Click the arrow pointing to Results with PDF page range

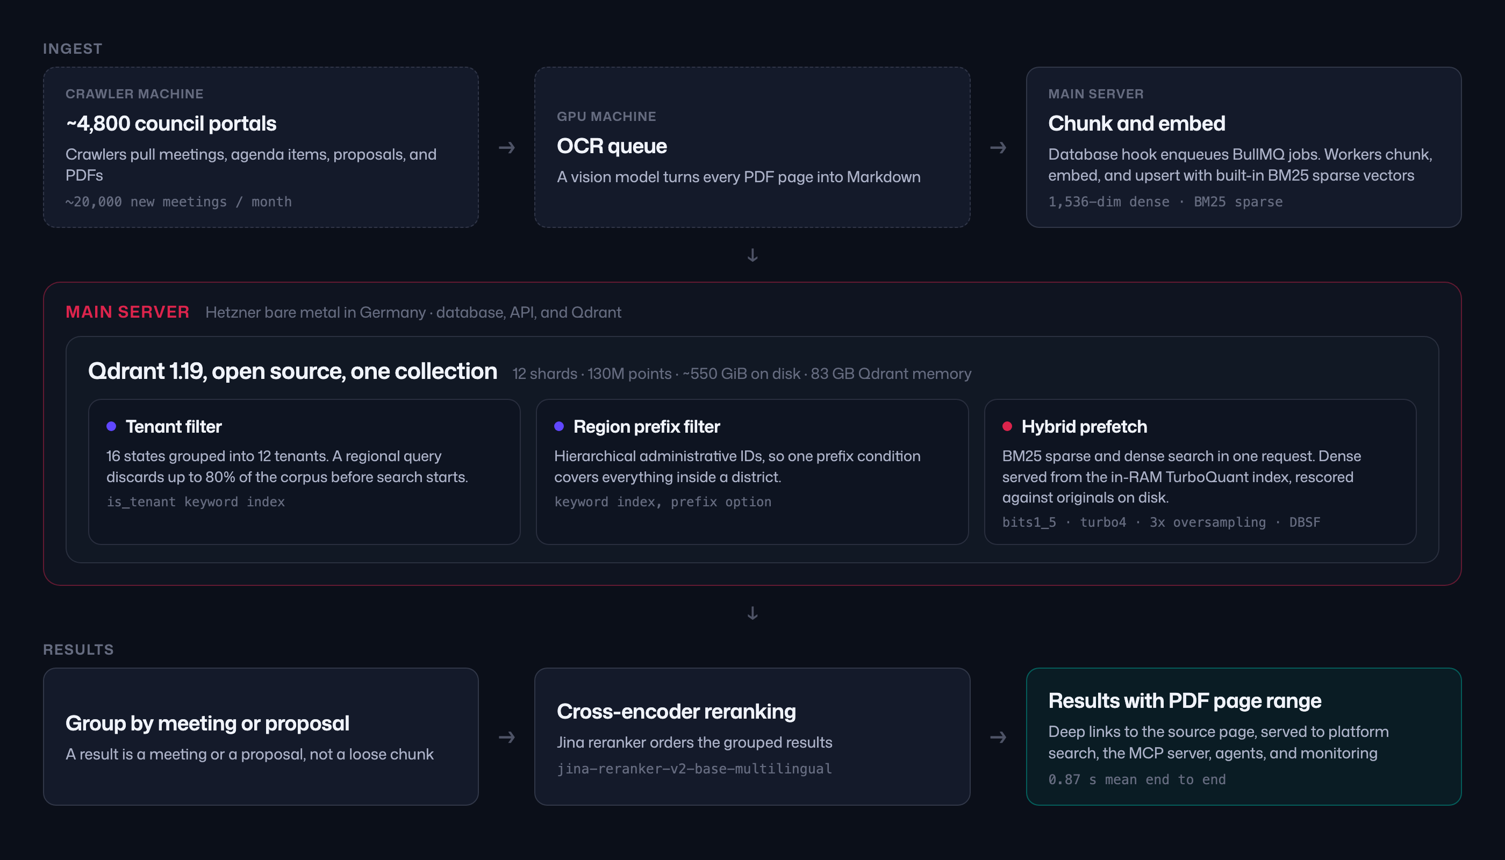[998, 737]
